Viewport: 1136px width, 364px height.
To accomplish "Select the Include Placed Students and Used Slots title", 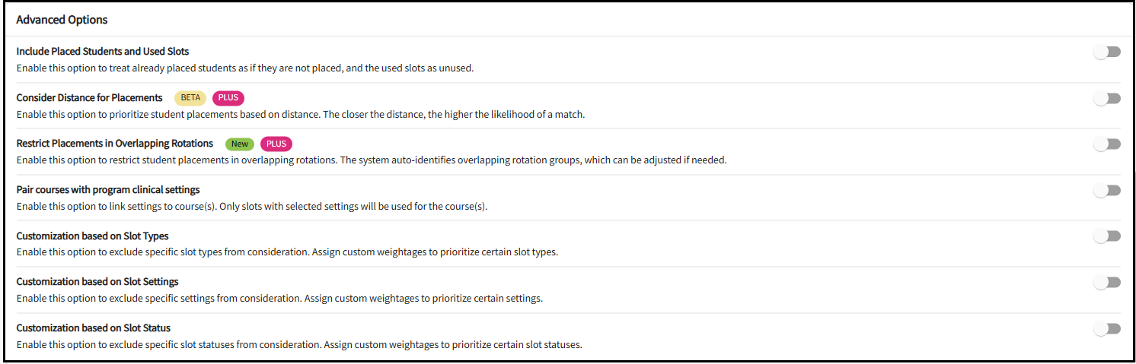I will point(103,52).
